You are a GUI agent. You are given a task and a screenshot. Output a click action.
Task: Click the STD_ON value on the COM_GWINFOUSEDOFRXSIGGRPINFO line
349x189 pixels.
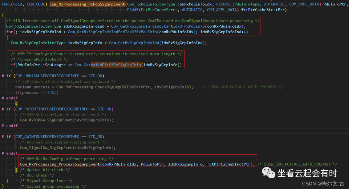tap(95, 137)
